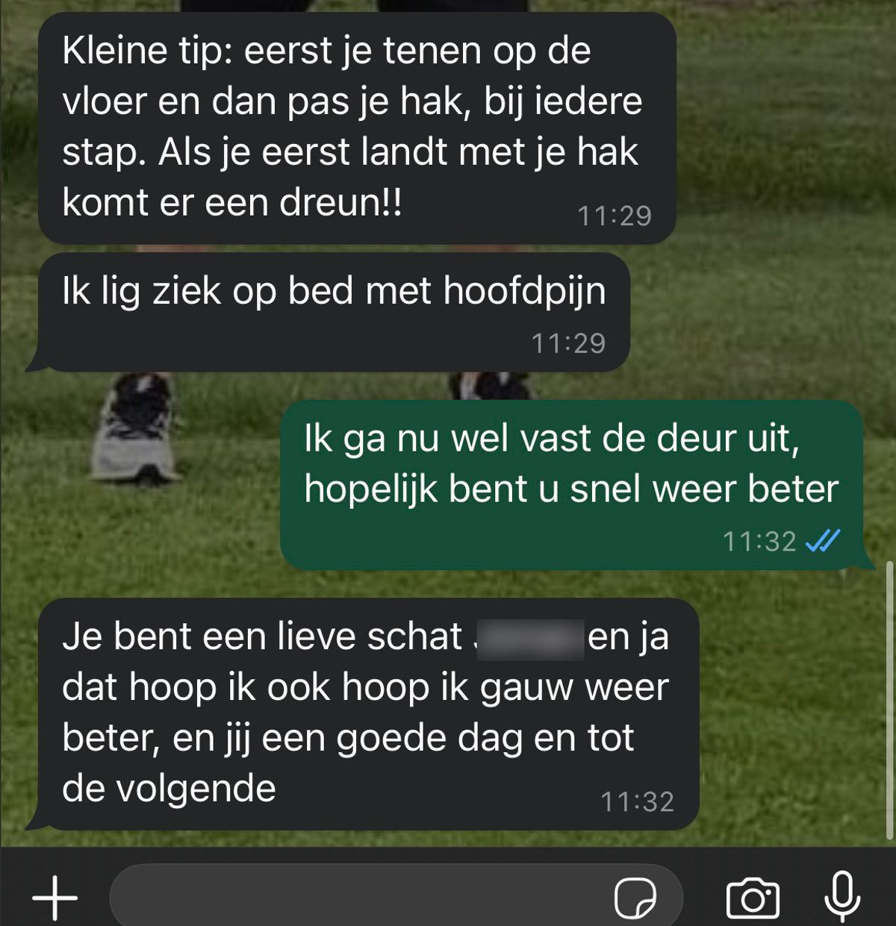Screen dimensions: 896x926
Task: Tap the word 'hoofdpijn' in second message
Action: (525, 292)
